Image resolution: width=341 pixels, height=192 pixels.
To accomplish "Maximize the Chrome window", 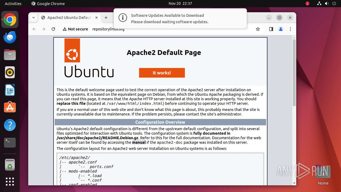I will 279,18.
